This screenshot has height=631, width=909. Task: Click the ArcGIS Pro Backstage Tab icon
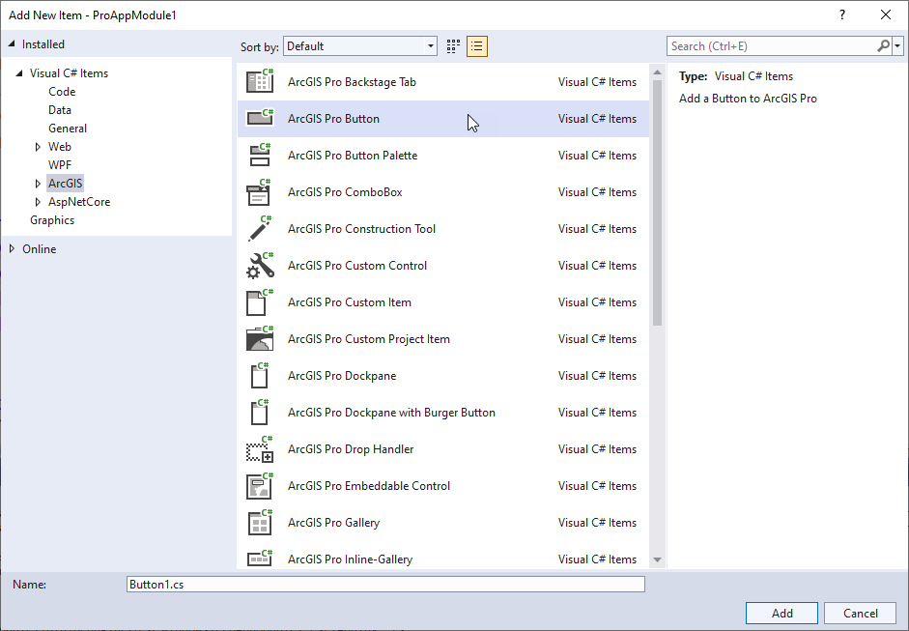(260, 82)
